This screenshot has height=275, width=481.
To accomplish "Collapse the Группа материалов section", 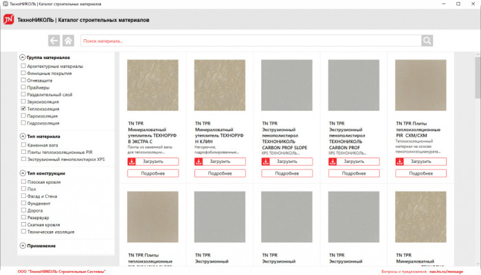I will coord(23,57).
